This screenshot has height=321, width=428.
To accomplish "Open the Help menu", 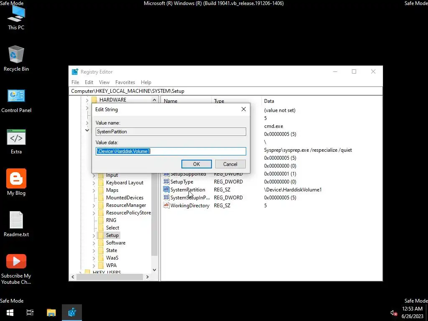I will pos(146,82).
